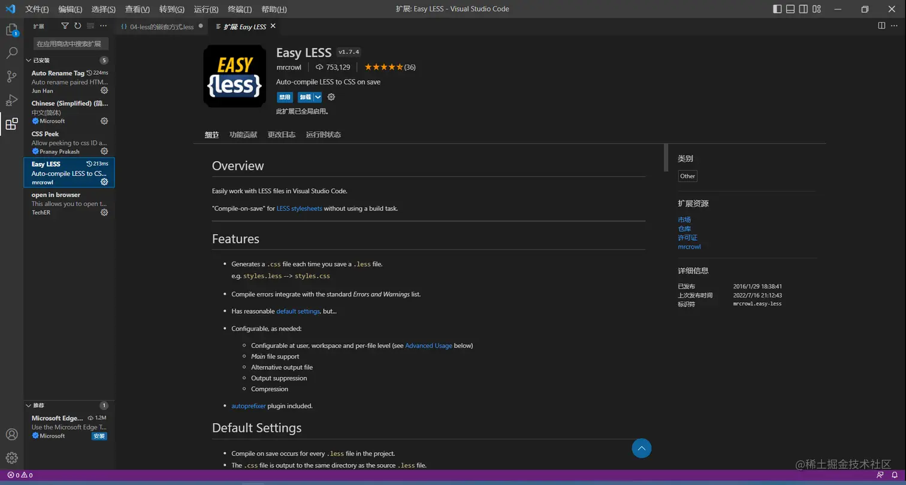Image resolution: width=906 pixels, height=485 pixels.
Task: Open the default settings link
Action: pyautogui.click(x=298, y=311)
